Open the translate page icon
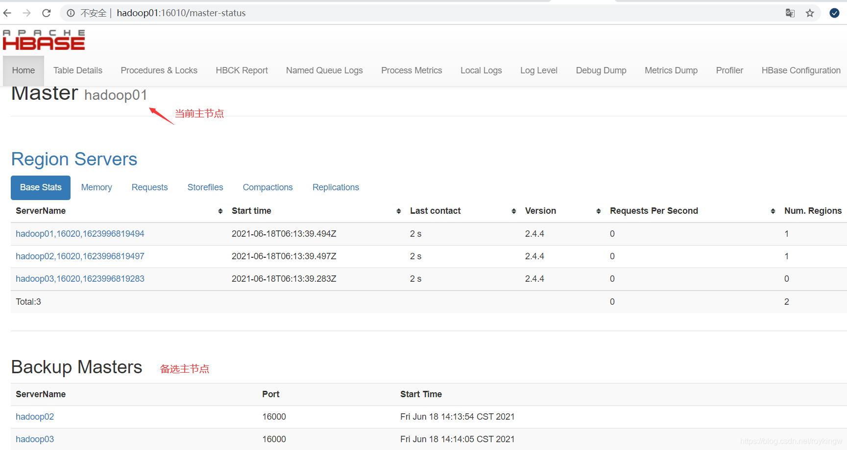 [790, 13]
